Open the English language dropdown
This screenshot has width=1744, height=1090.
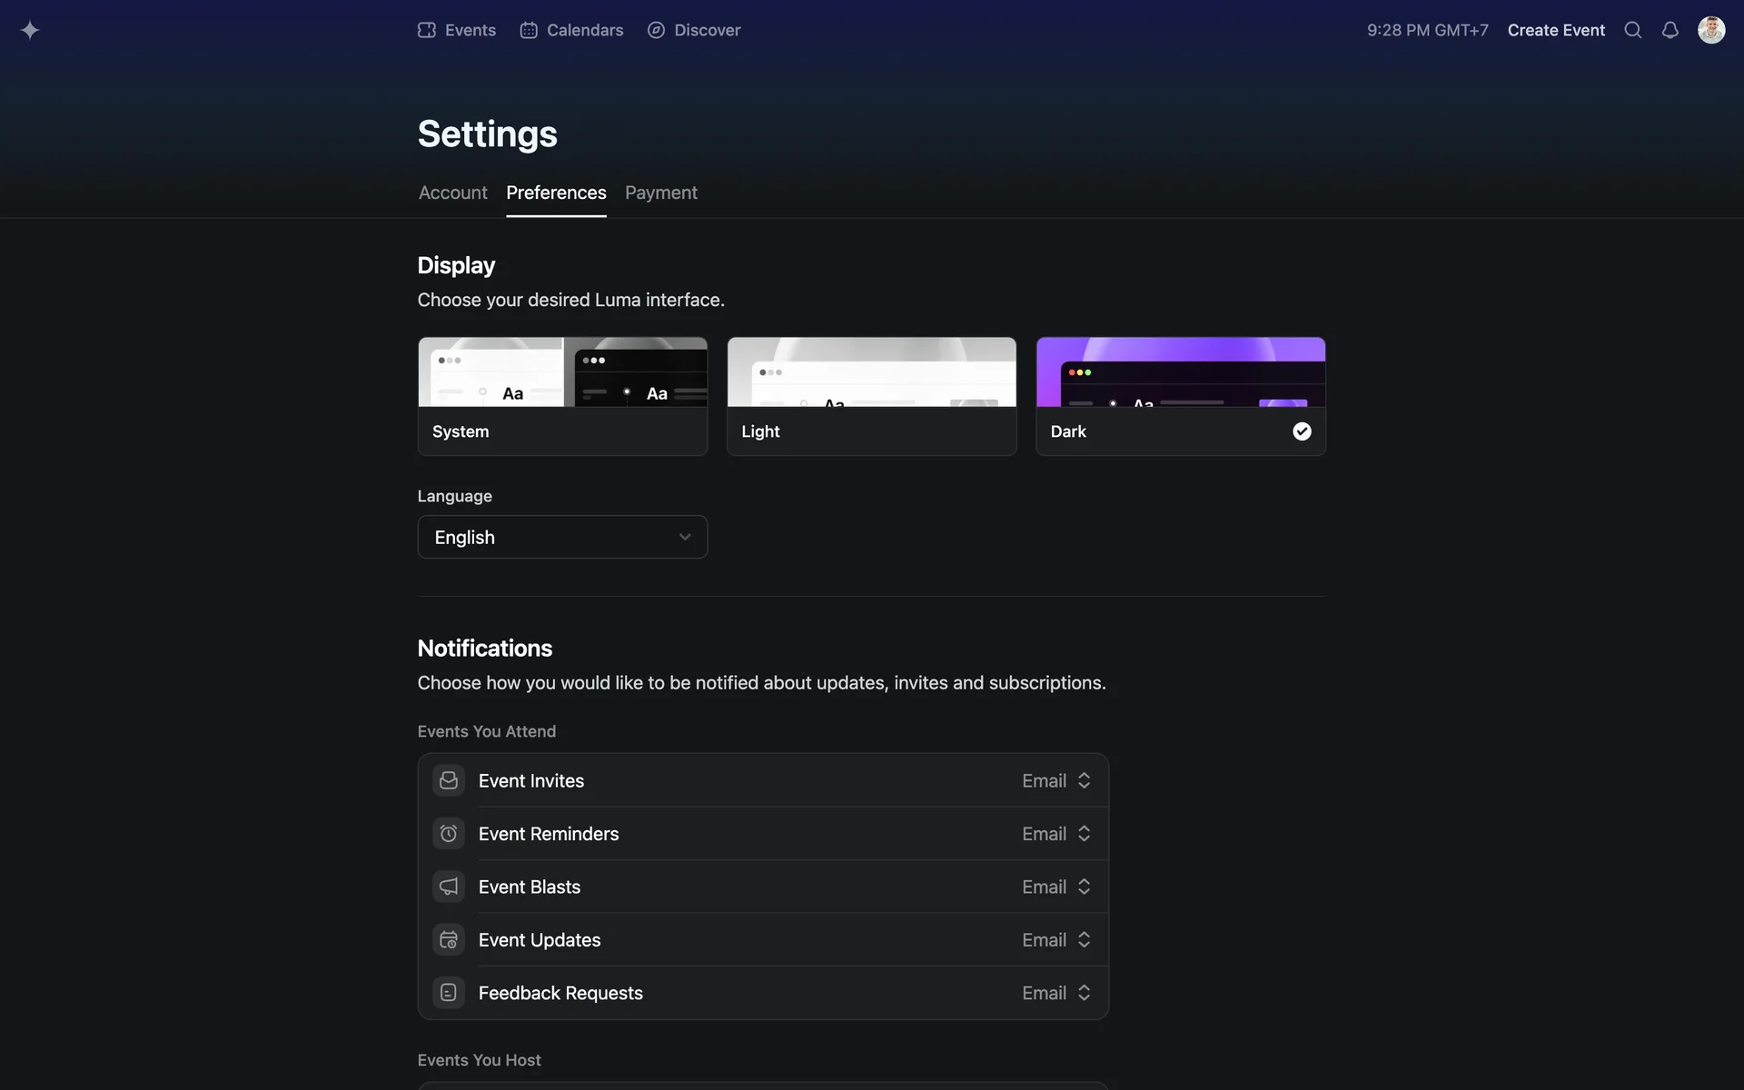point(562,537)
